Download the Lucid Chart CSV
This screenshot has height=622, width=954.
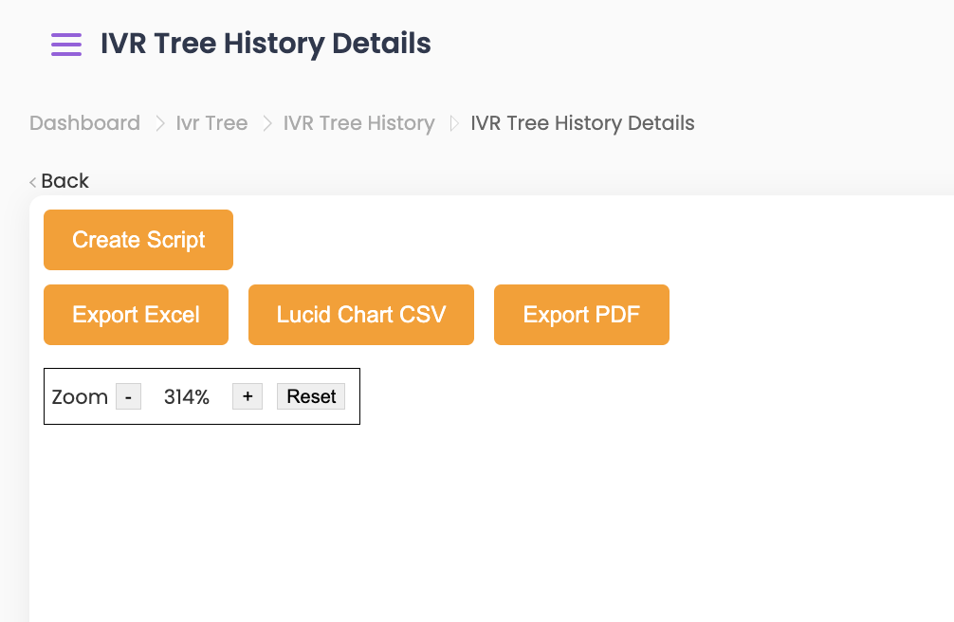pos(360,315)
